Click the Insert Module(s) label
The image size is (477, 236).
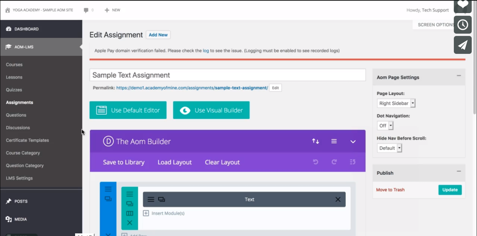pyautogui.click(x=168, y=213)
